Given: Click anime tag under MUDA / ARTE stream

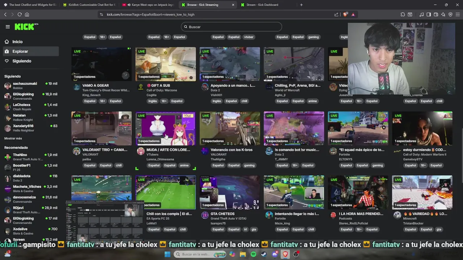Looking at the screenshot, I should (x=184, y=165).
